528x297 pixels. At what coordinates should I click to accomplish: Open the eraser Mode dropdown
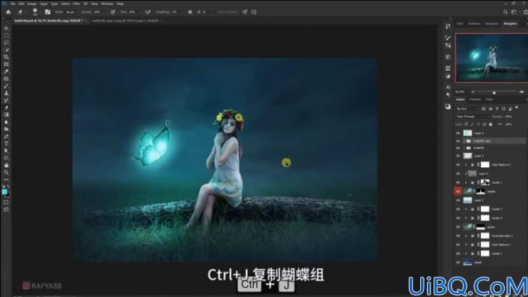(x=71, y=12)
